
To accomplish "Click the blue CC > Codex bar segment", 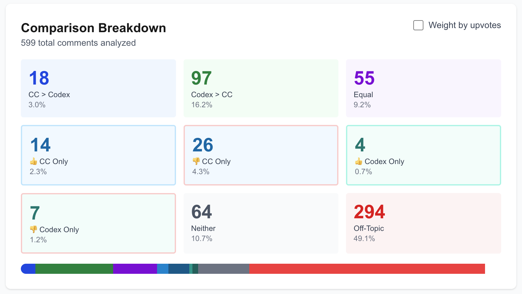I will 28,269.
